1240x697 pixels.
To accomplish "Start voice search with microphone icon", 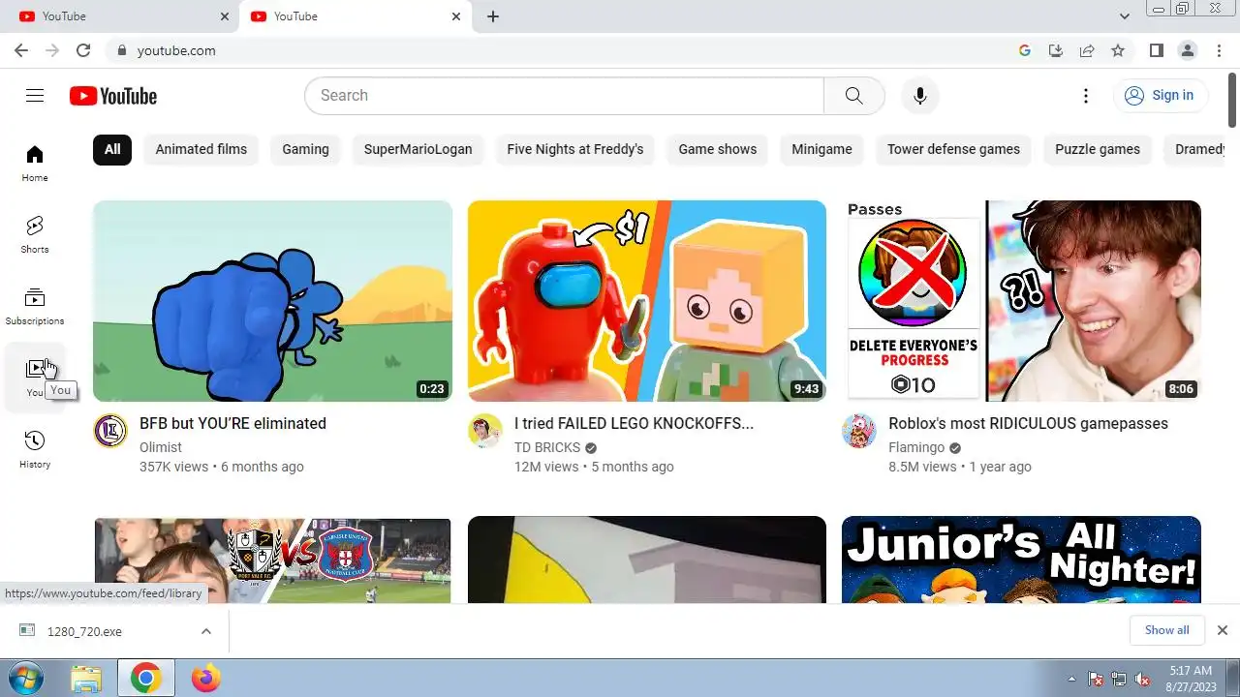I will (920, 95).
